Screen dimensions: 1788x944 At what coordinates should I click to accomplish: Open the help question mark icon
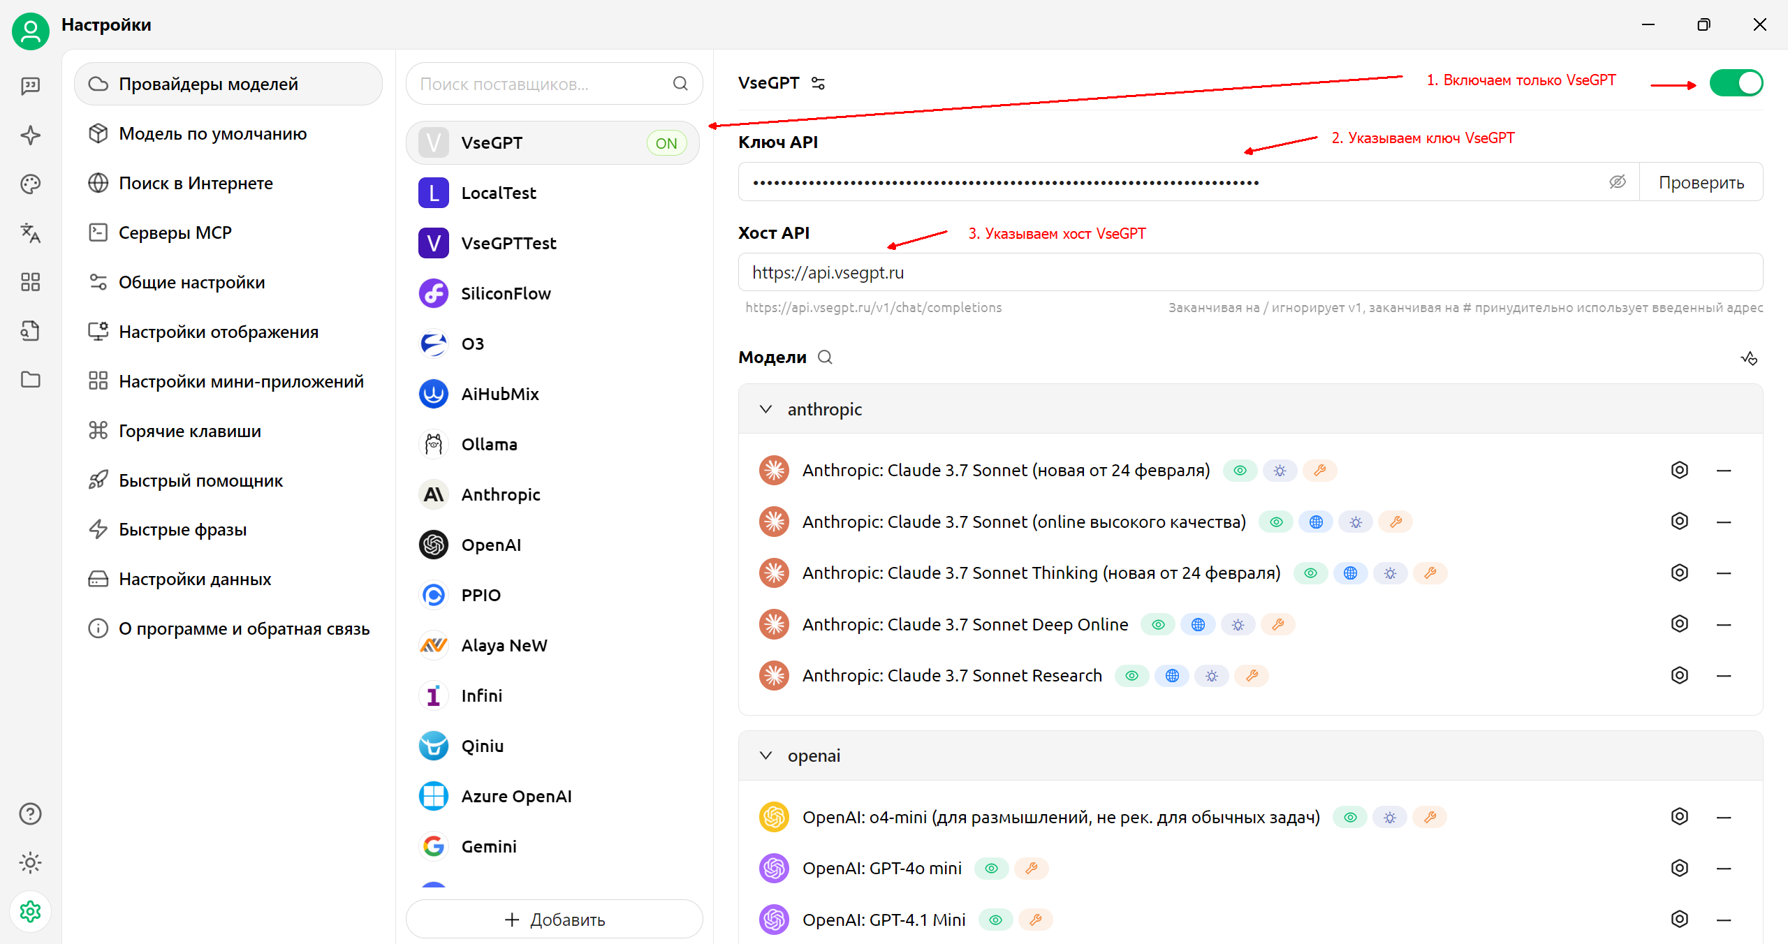coord(31,813)
